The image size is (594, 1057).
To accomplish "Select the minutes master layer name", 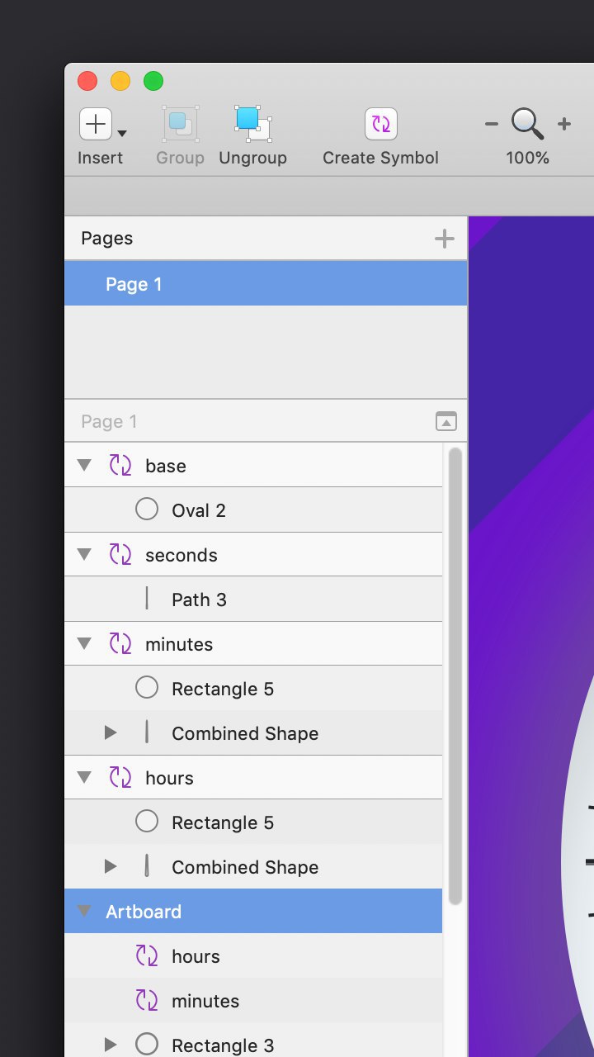I will (179, 644).
